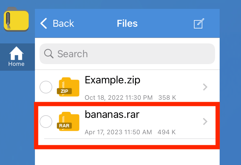Viewport: 241px width, 165px height.
Task: Open the edit pencil icon in header
Action: click(199, 24)
